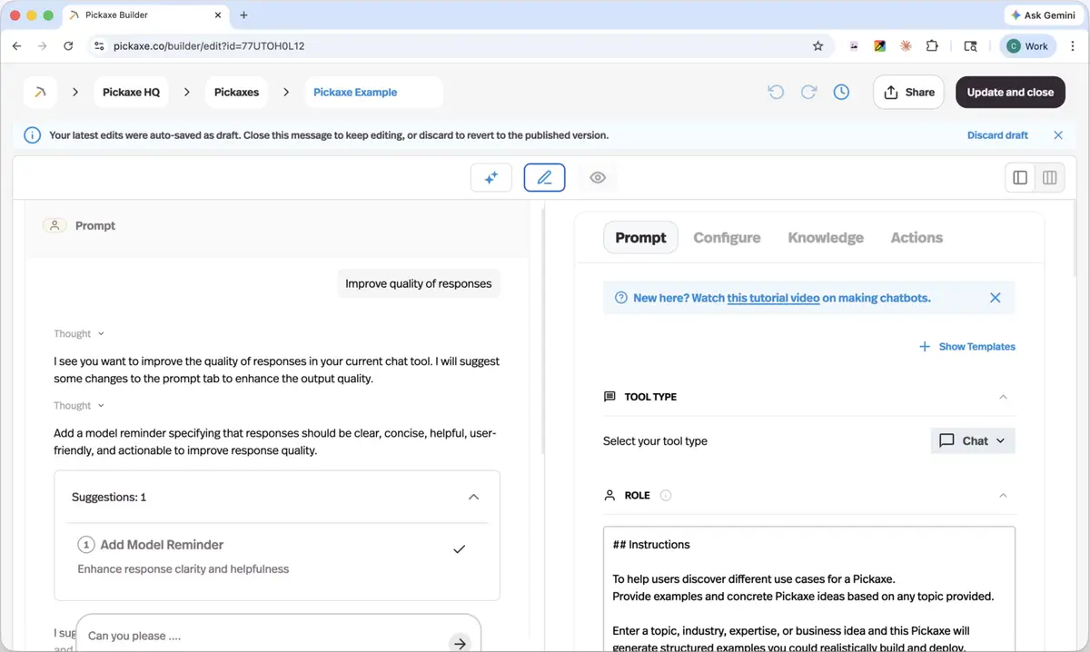
Task: Expand the first Thought disclosure
Action: point(79,334)
